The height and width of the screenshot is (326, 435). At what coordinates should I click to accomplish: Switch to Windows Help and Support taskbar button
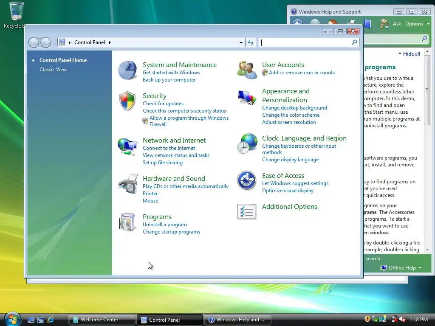point(238,320)
